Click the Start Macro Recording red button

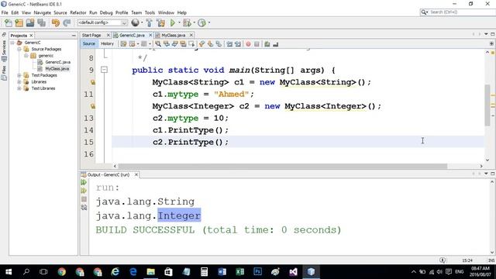tap(248, 44)
